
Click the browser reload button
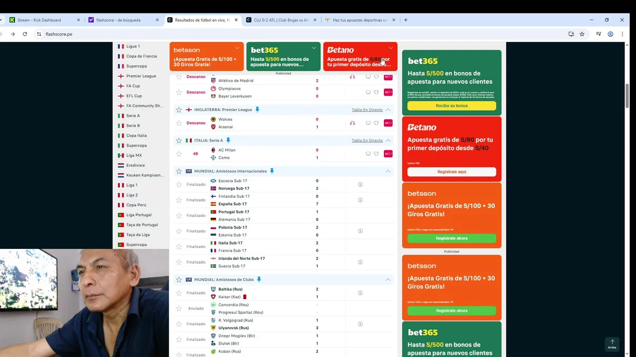pos(25,34)
